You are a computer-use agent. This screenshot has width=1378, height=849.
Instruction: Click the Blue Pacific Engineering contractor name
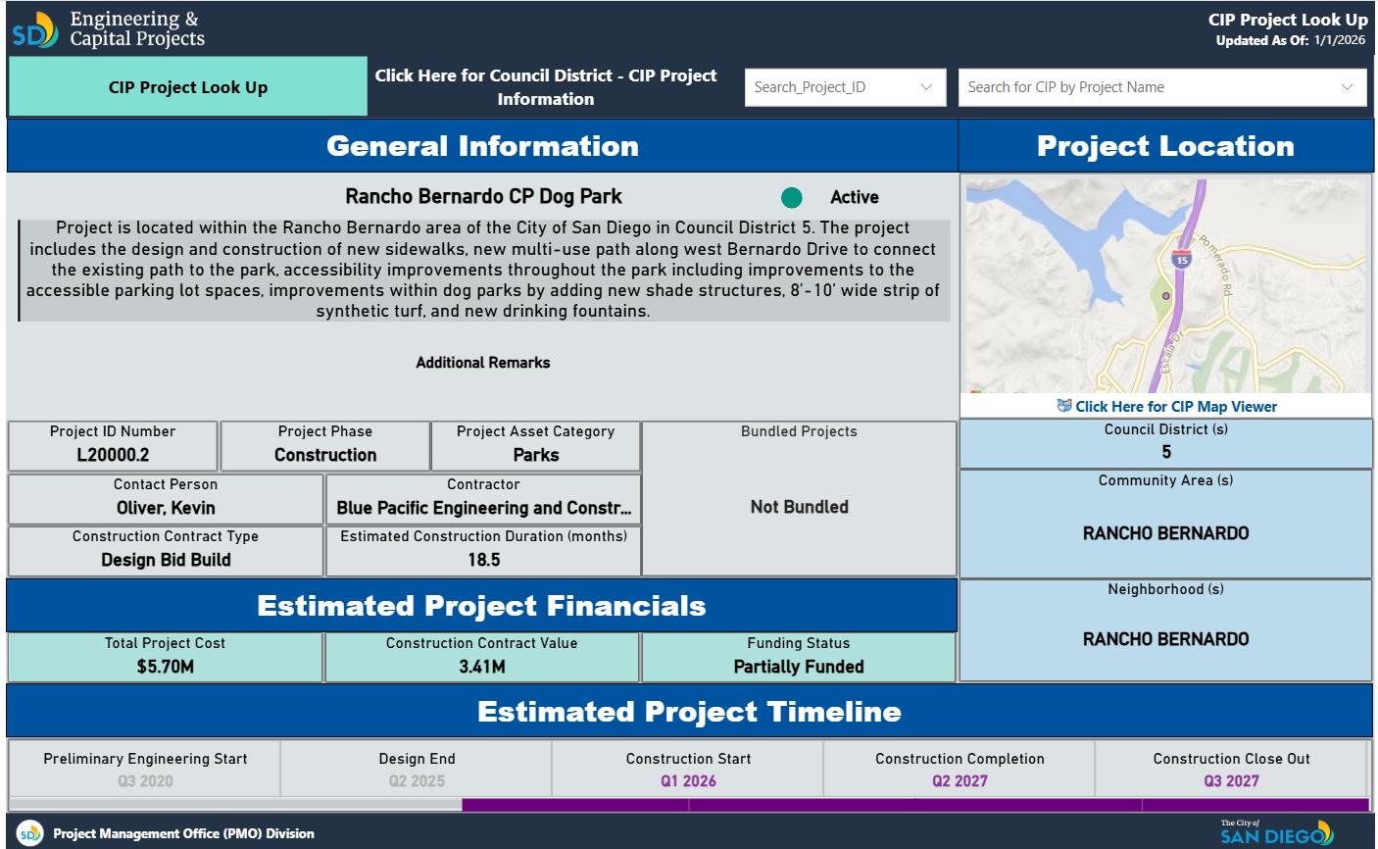(x=484, y=508)
